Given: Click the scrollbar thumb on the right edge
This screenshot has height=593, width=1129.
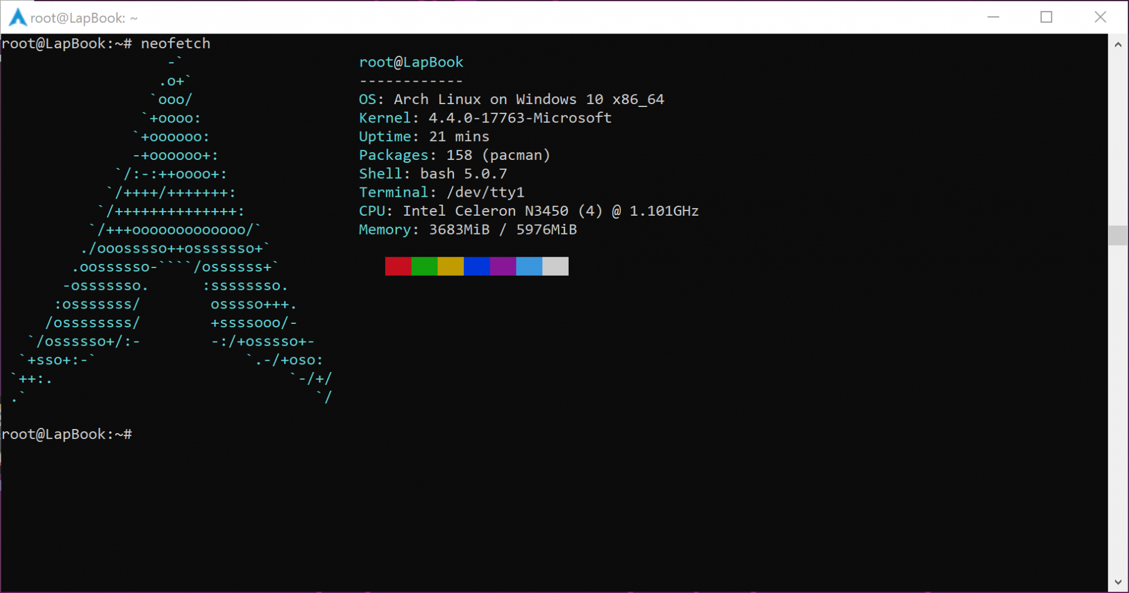Looking at the screenshot, I should tap(1118, 235).
